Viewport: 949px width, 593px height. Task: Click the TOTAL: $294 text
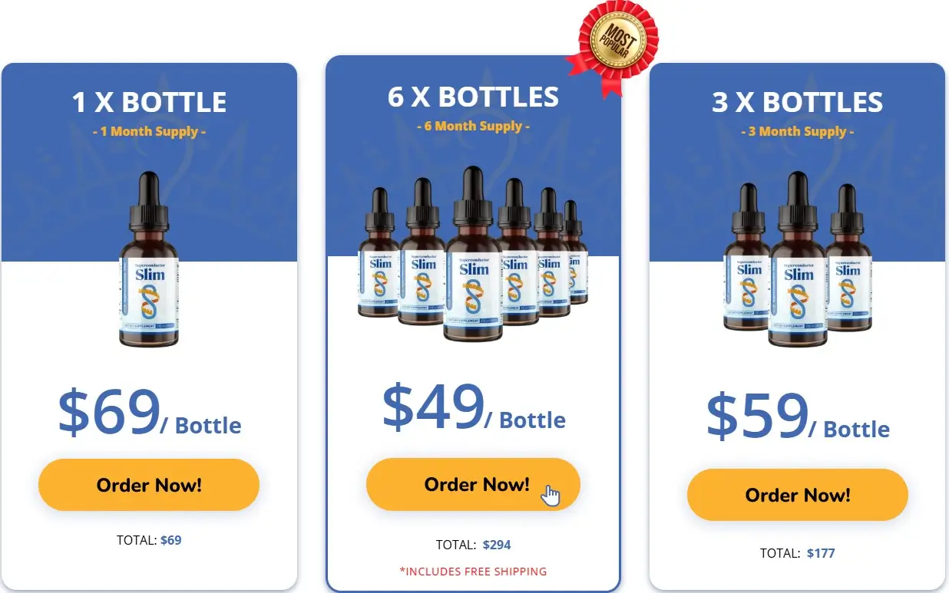pyautogui.click(x=473, y=545)
